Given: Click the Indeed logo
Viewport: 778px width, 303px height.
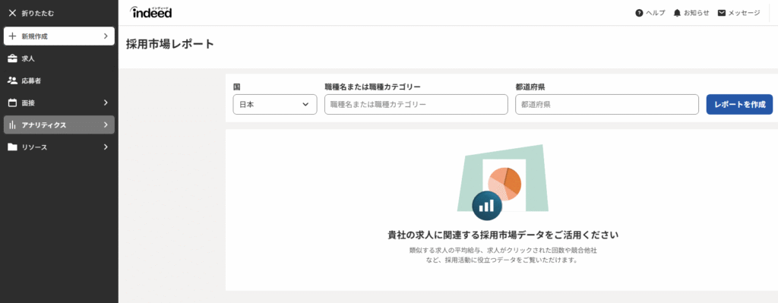Looking at the screenshot, I should click(151, 12).
